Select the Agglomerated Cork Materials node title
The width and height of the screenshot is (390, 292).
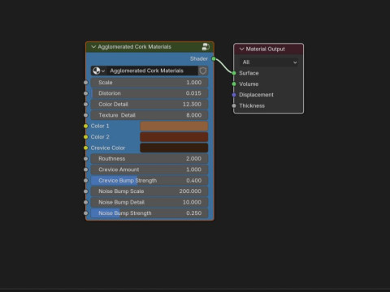(135, 47)
